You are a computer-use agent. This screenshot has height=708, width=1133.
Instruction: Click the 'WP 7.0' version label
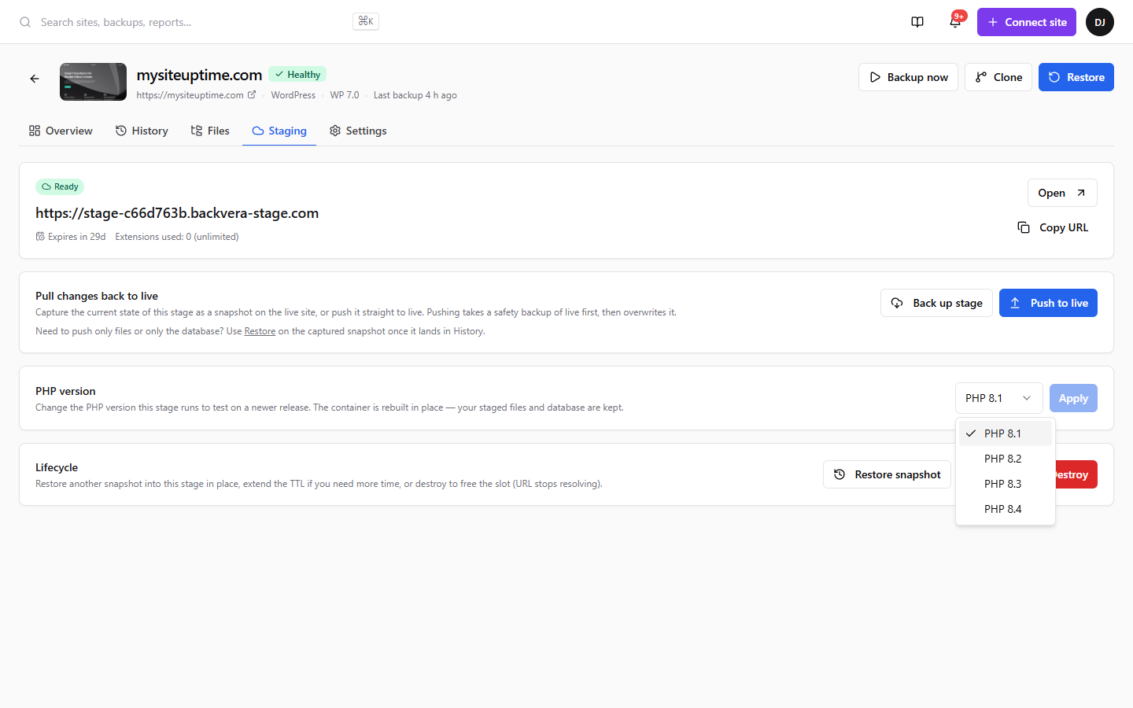click(x=345, y=95)
